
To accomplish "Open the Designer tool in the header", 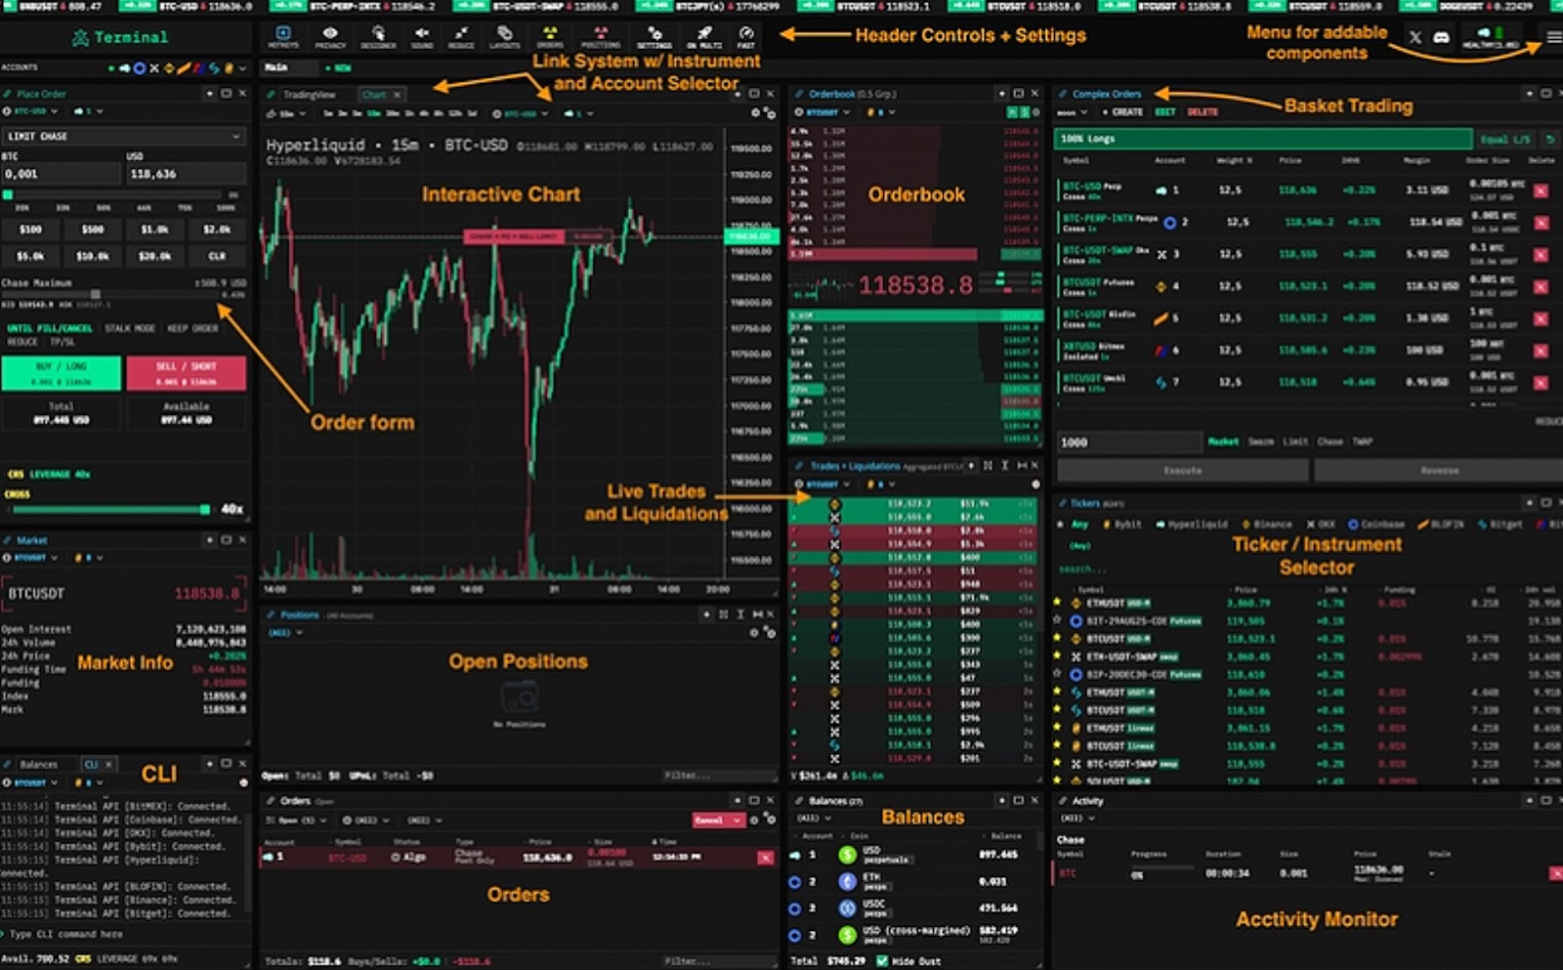I will (x=378, y=37).
